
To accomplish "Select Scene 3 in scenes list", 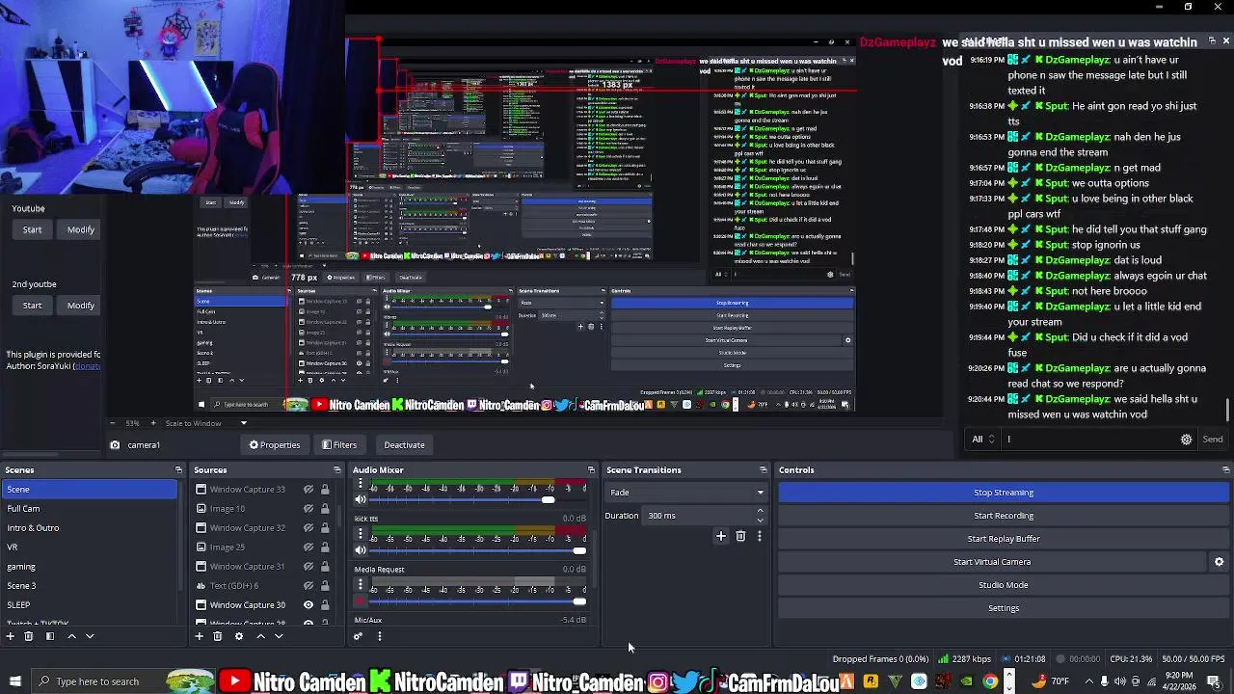I will point(90,586).
